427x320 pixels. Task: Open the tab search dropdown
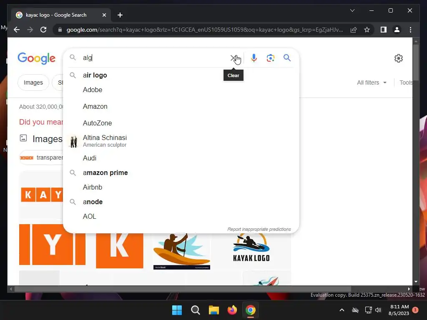click(352, 10)
